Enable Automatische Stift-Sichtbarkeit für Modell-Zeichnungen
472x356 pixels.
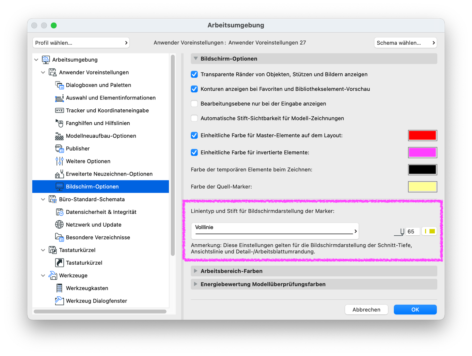tap(194, 118)
